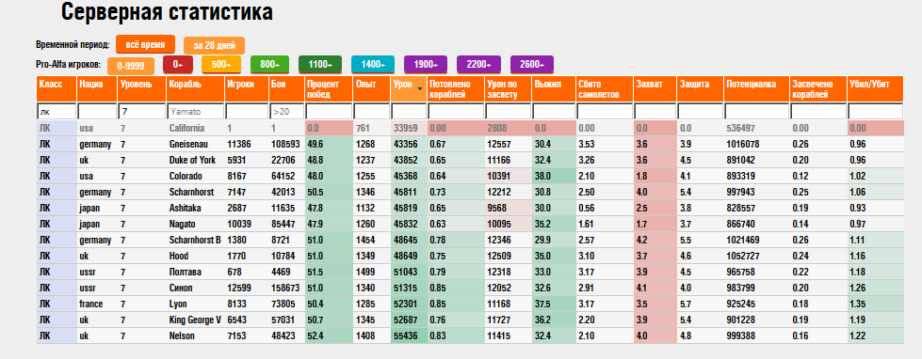
Task: Sort by the Игроки column header
Action: click(247, 88)
